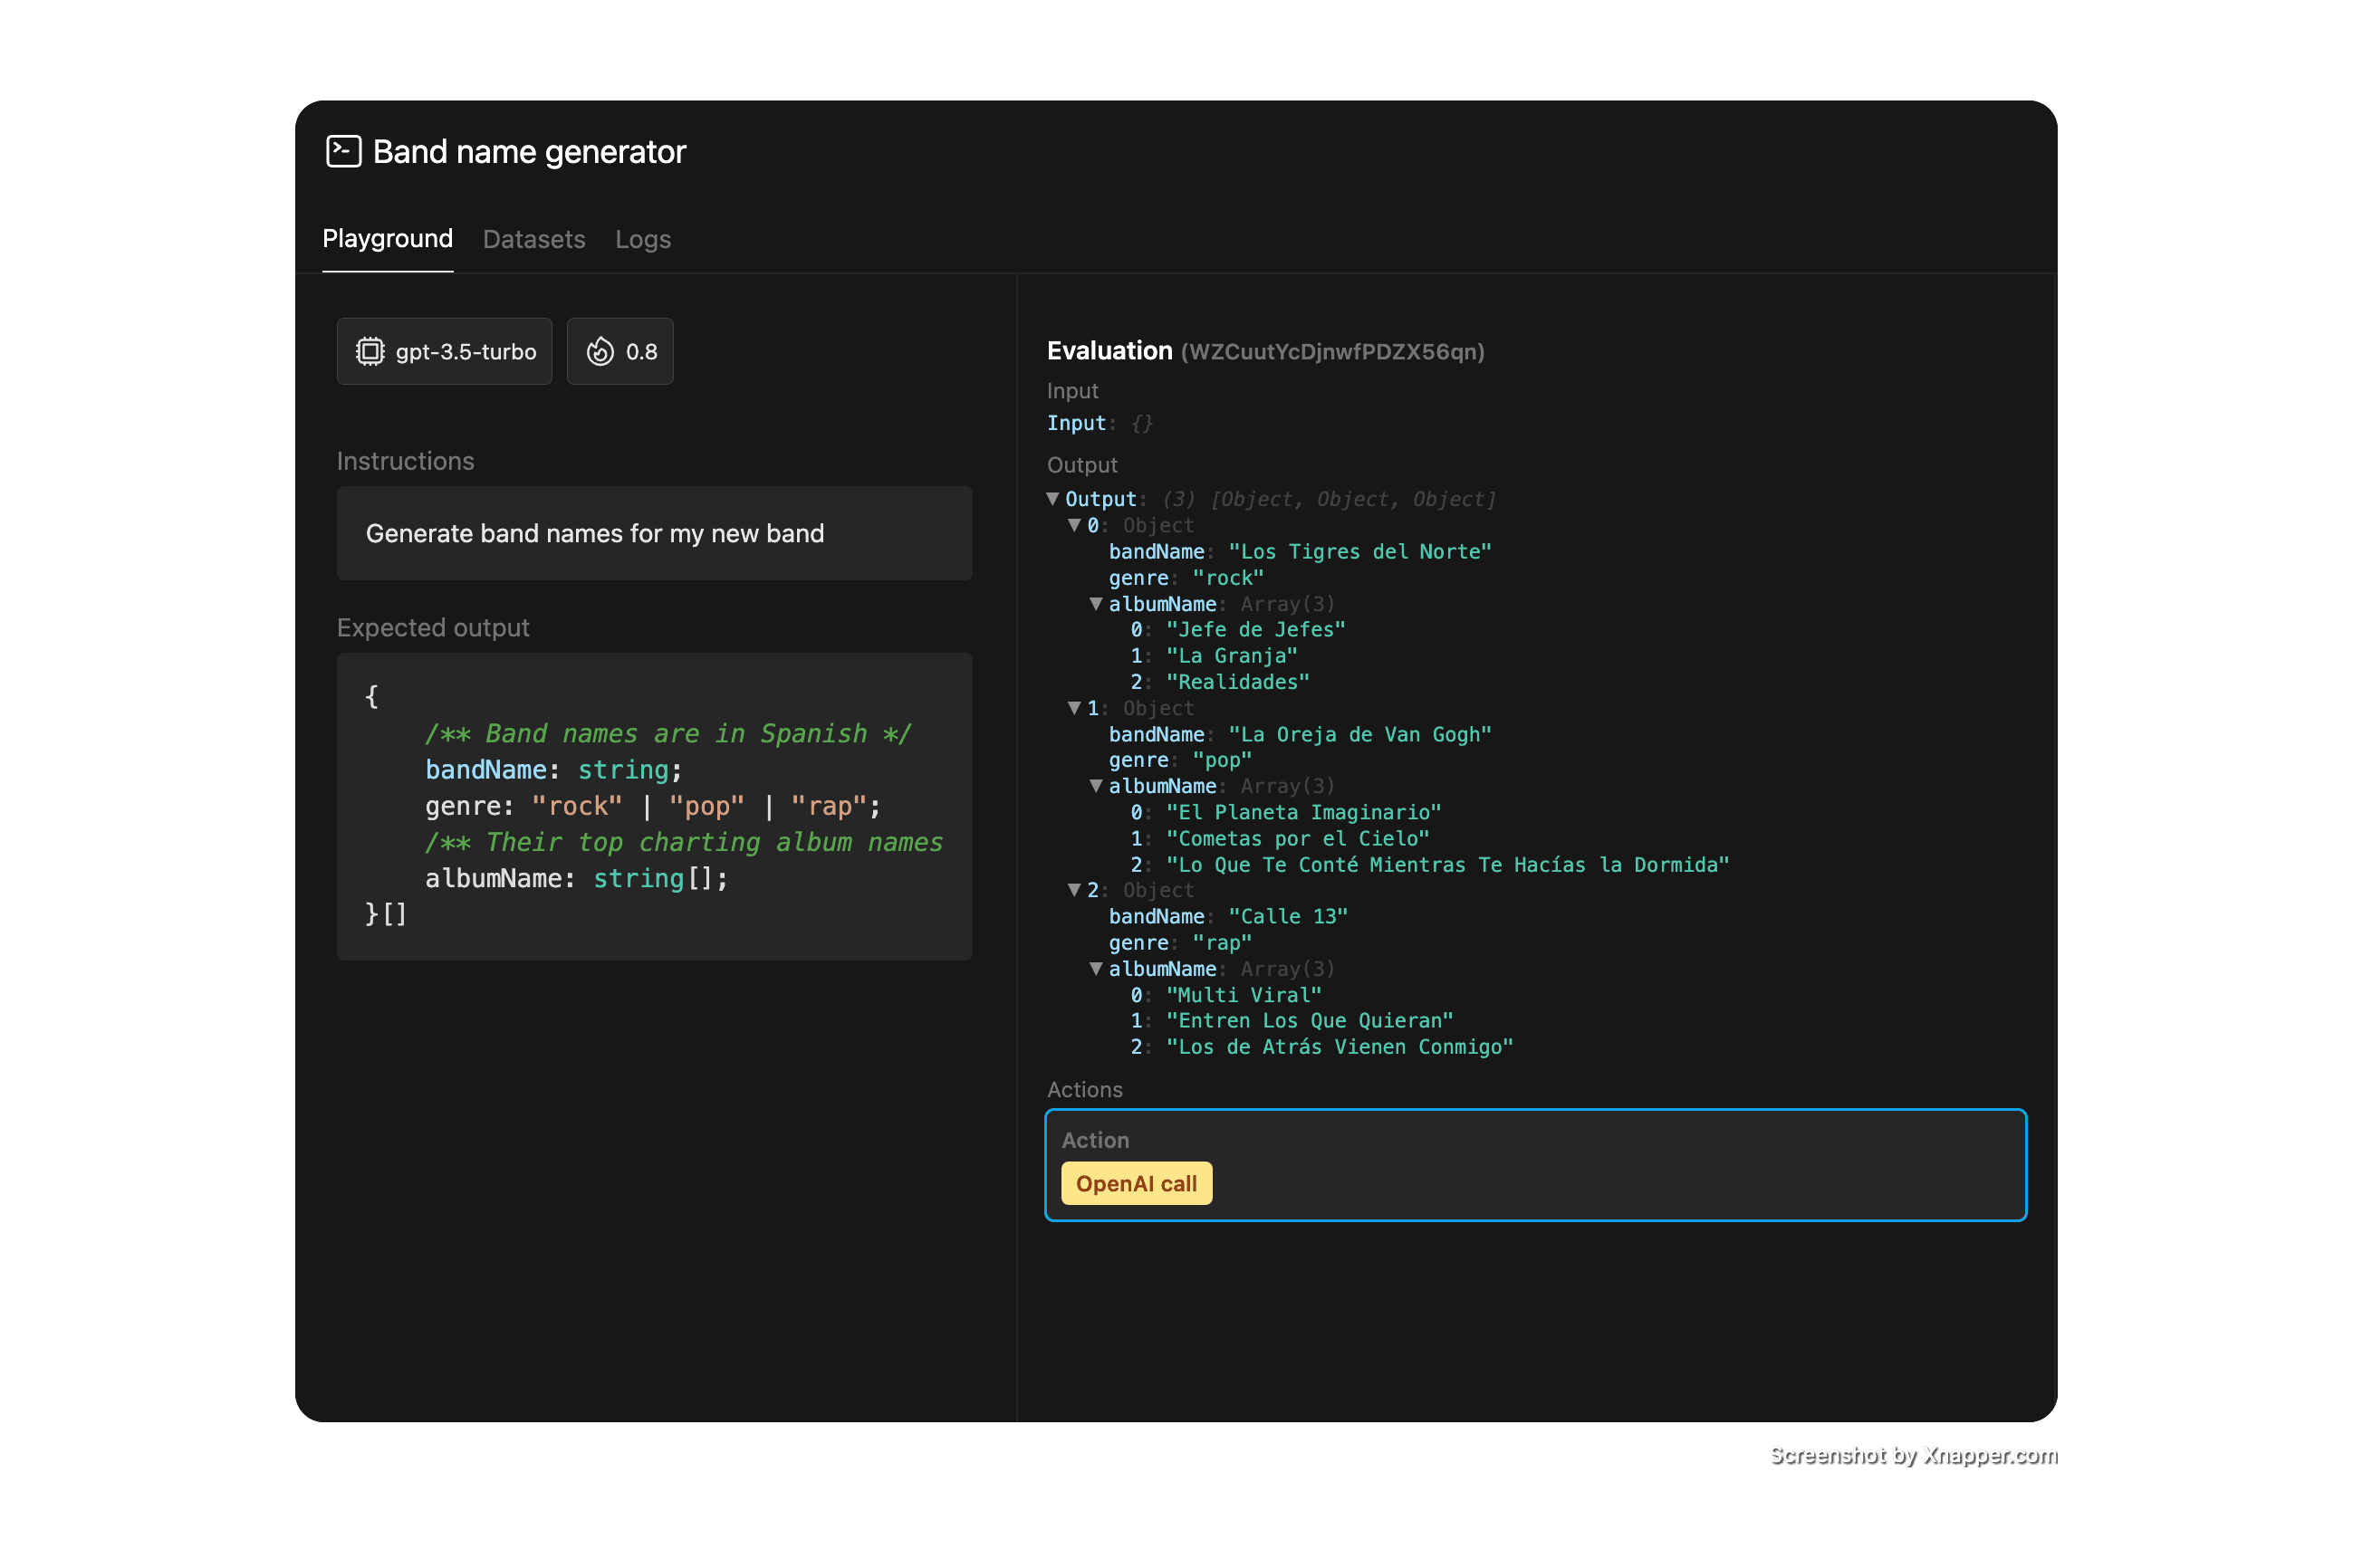Collapse output object 2
Screen dimensions: 2353x1568
coord(1074,889)
